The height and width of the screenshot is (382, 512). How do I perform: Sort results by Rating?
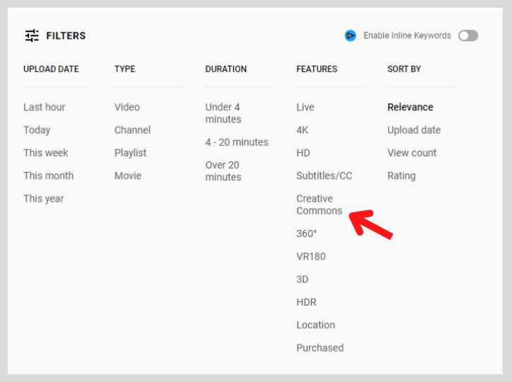[x=401, y=175]
